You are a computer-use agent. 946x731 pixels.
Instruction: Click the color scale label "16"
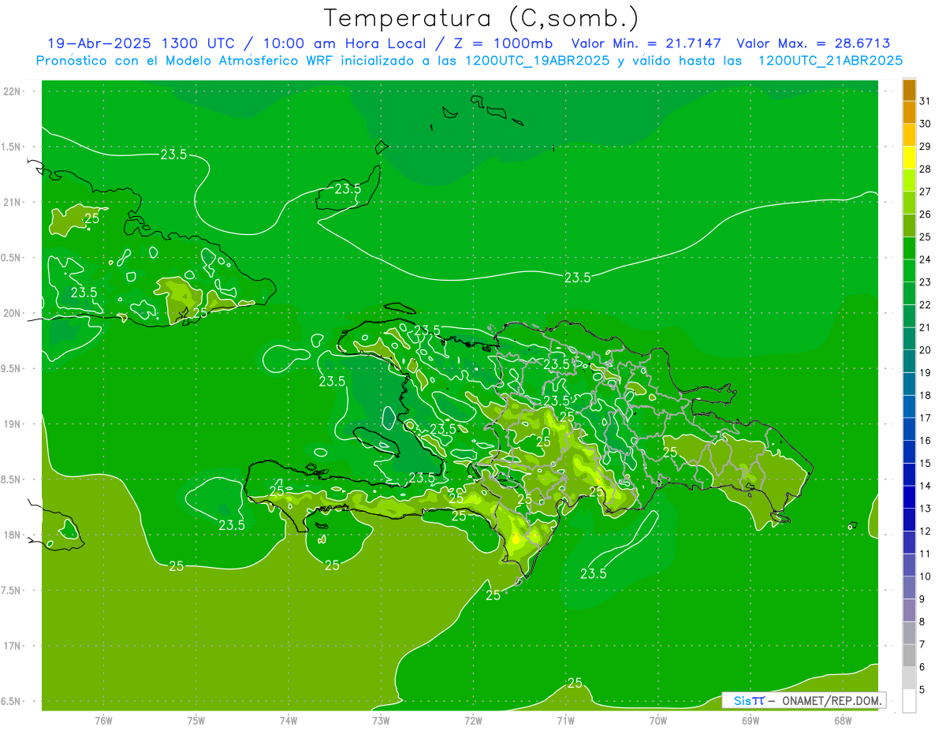[926, 441]
